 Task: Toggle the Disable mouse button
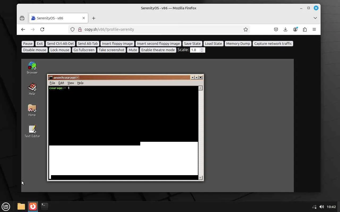click(35, 50)
